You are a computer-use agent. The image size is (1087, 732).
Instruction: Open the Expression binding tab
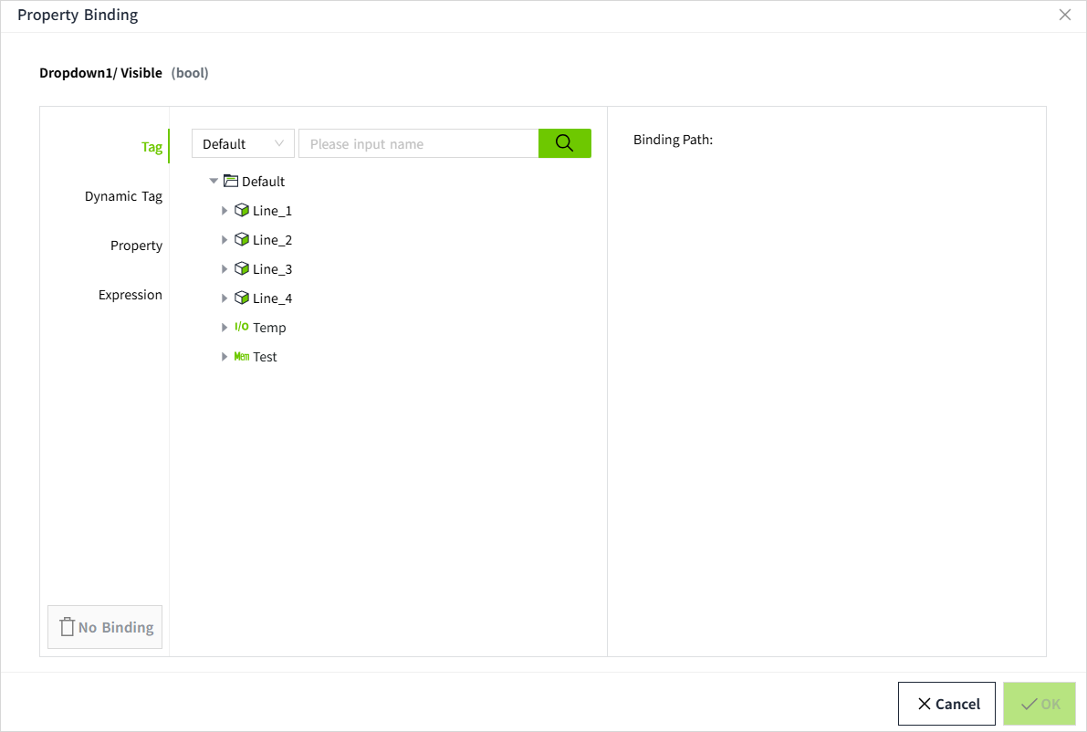pyautogui.click(x=130, y=295)
